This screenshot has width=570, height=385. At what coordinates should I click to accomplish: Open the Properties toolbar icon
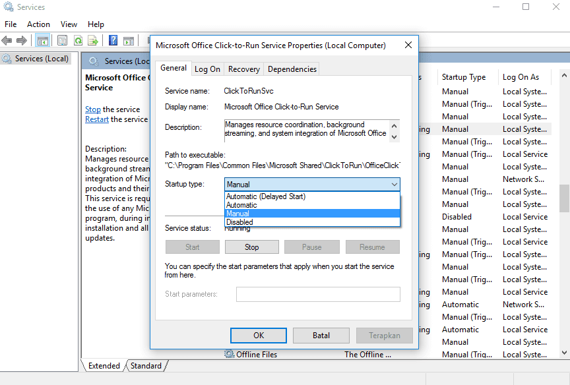coord(62,40)
